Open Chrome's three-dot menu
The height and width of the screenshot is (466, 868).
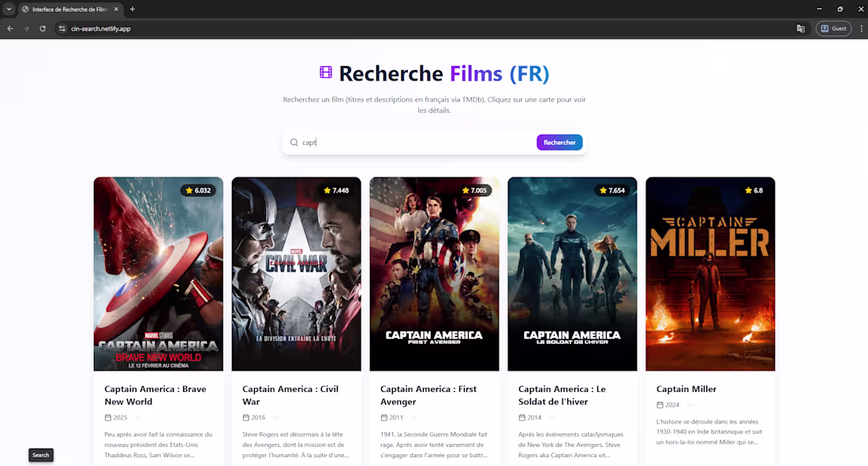point(861,28)
